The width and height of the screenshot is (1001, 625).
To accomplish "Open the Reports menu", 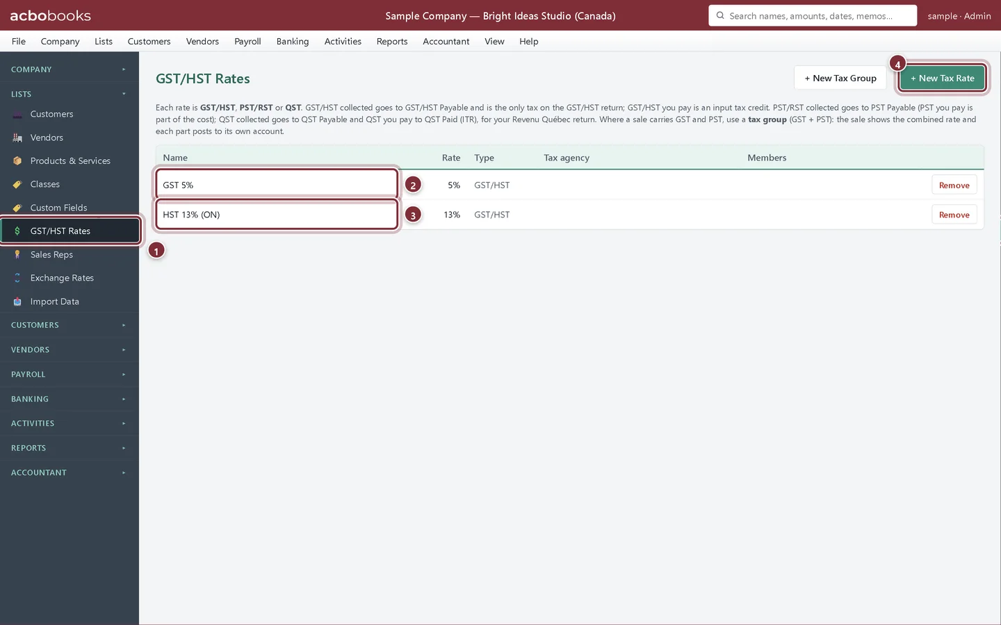I will (x=392, y=41).
